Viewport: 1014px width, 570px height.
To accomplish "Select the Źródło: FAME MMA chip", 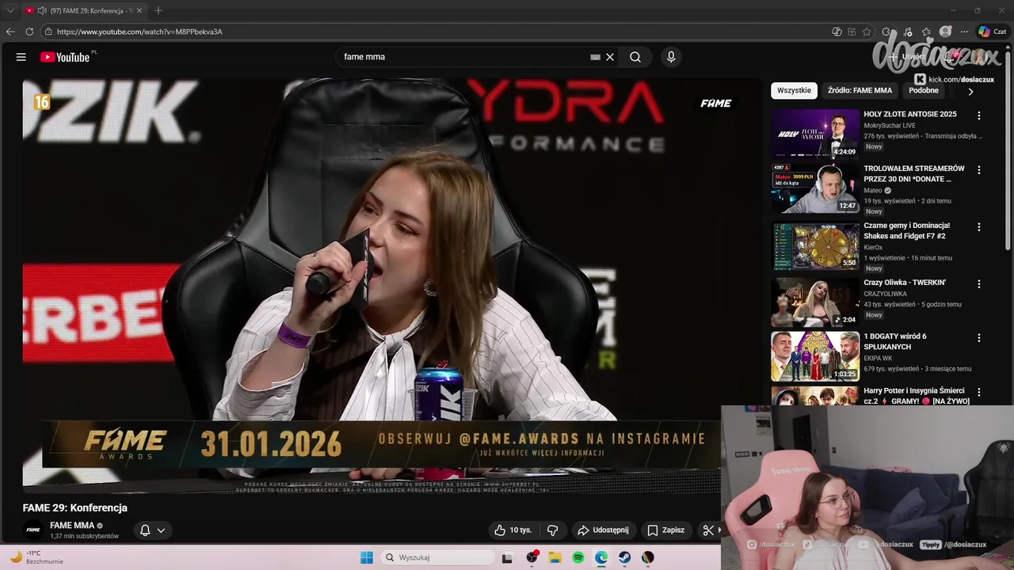I will pos(860,90).
